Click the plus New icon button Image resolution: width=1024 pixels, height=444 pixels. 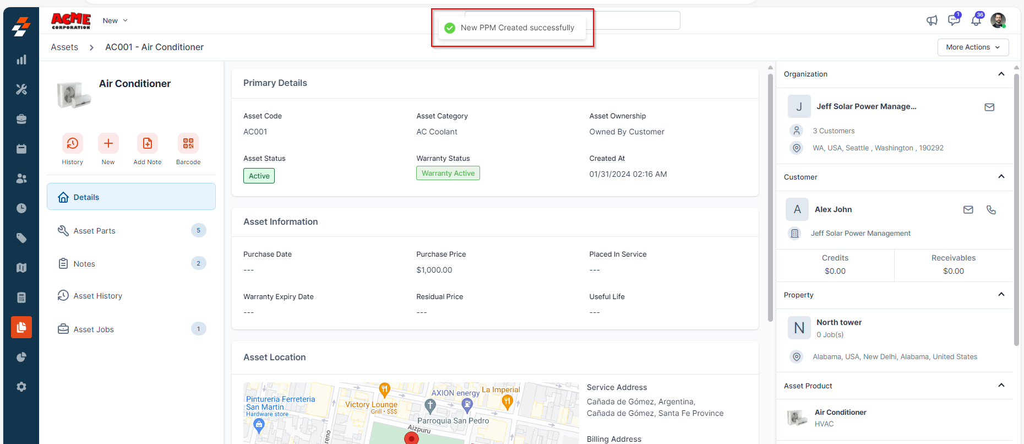pos(108,144)
